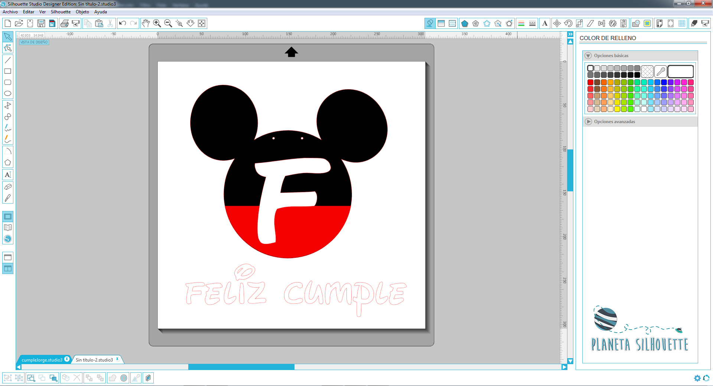Collapse the right side panel arrows

click(x=570, y=34)
